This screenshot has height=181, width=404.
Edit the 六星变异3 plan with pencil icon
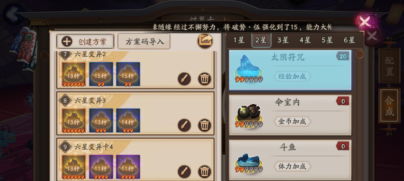click(184, 125)
